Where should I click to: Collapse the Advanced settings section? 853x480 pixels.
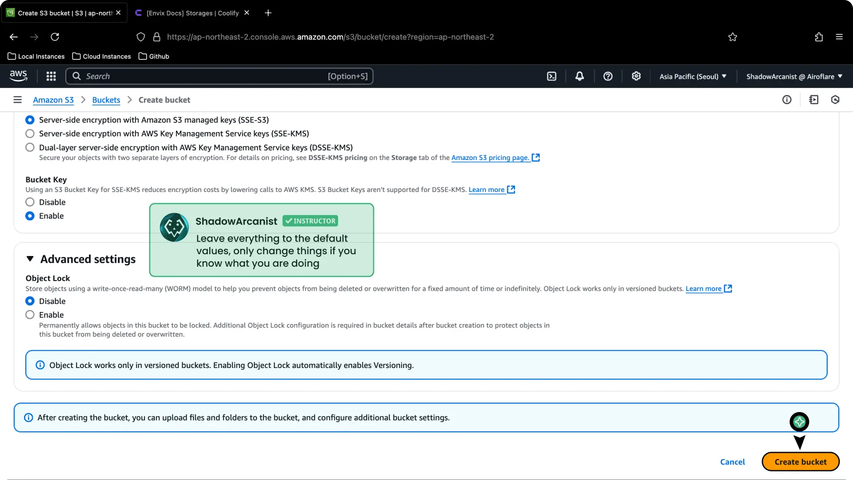click(30, 259)
